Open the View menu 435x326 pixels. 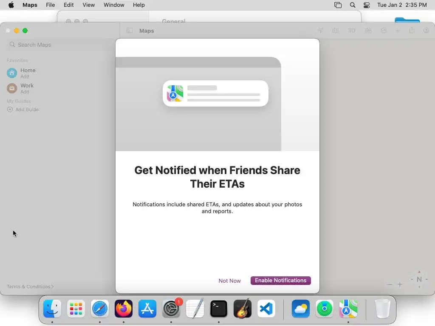(88, 5)
